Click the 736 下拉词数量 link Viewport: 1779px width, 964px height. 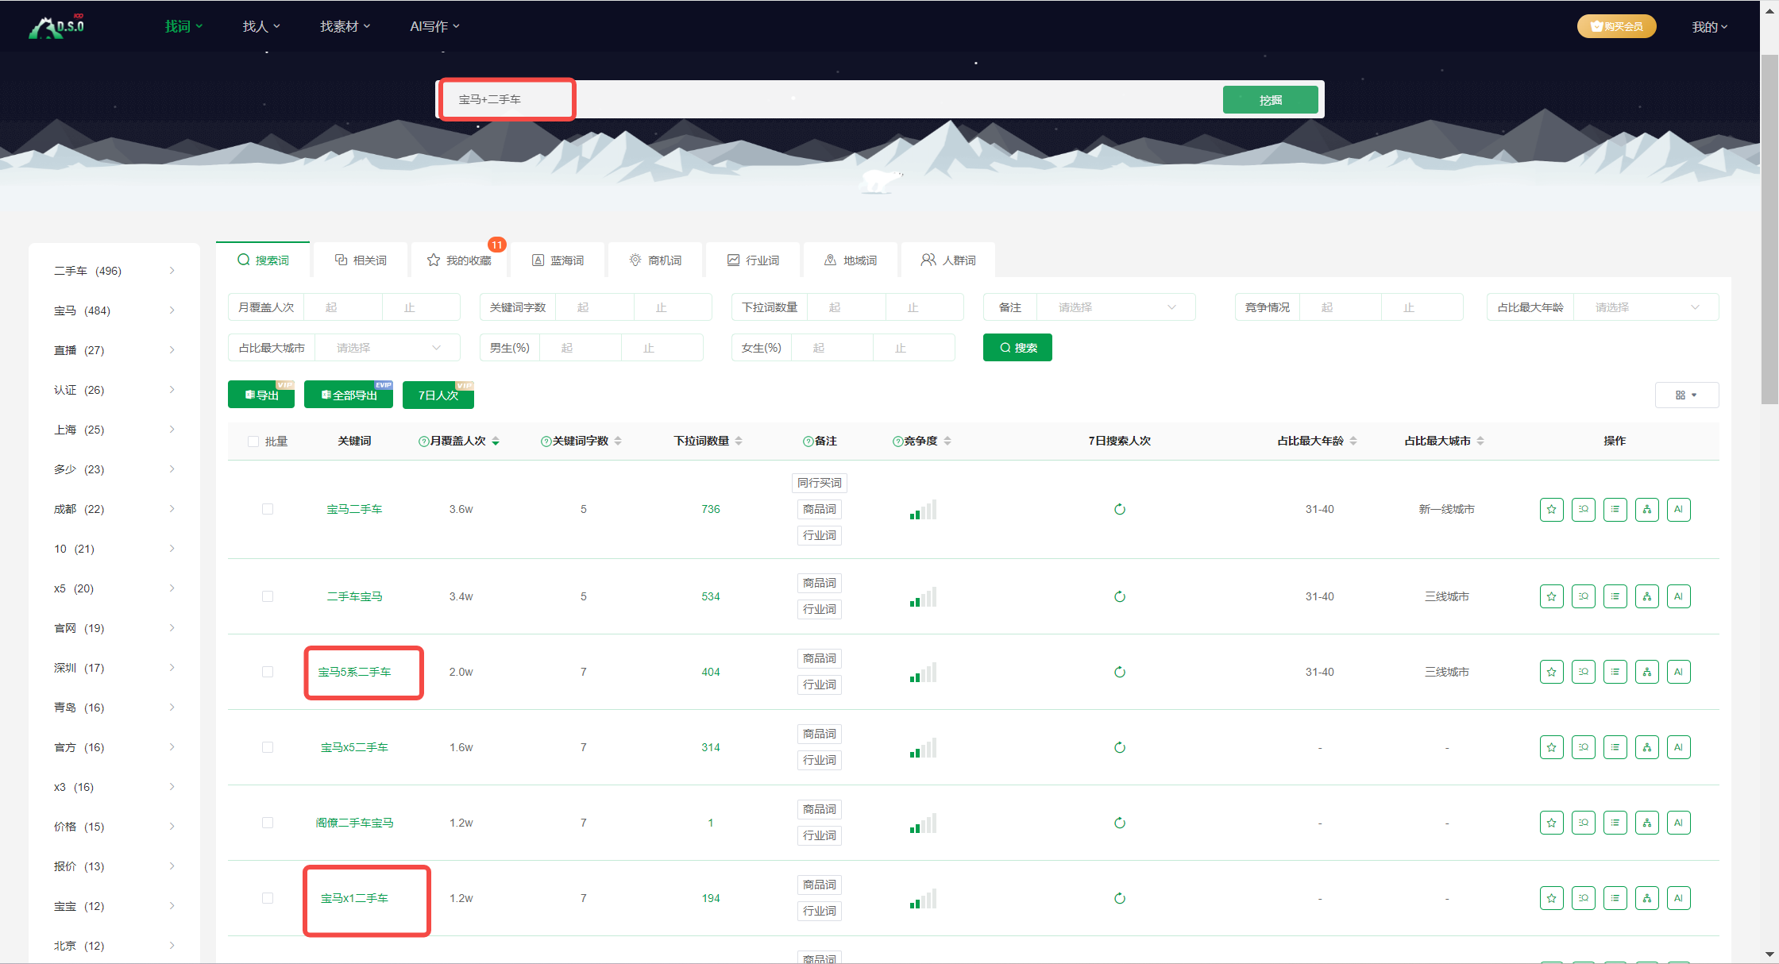tap(711, 509)
